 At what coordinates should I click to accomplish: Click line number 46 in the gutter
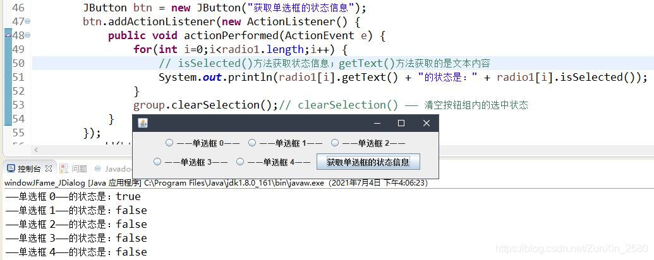(18, 8)
